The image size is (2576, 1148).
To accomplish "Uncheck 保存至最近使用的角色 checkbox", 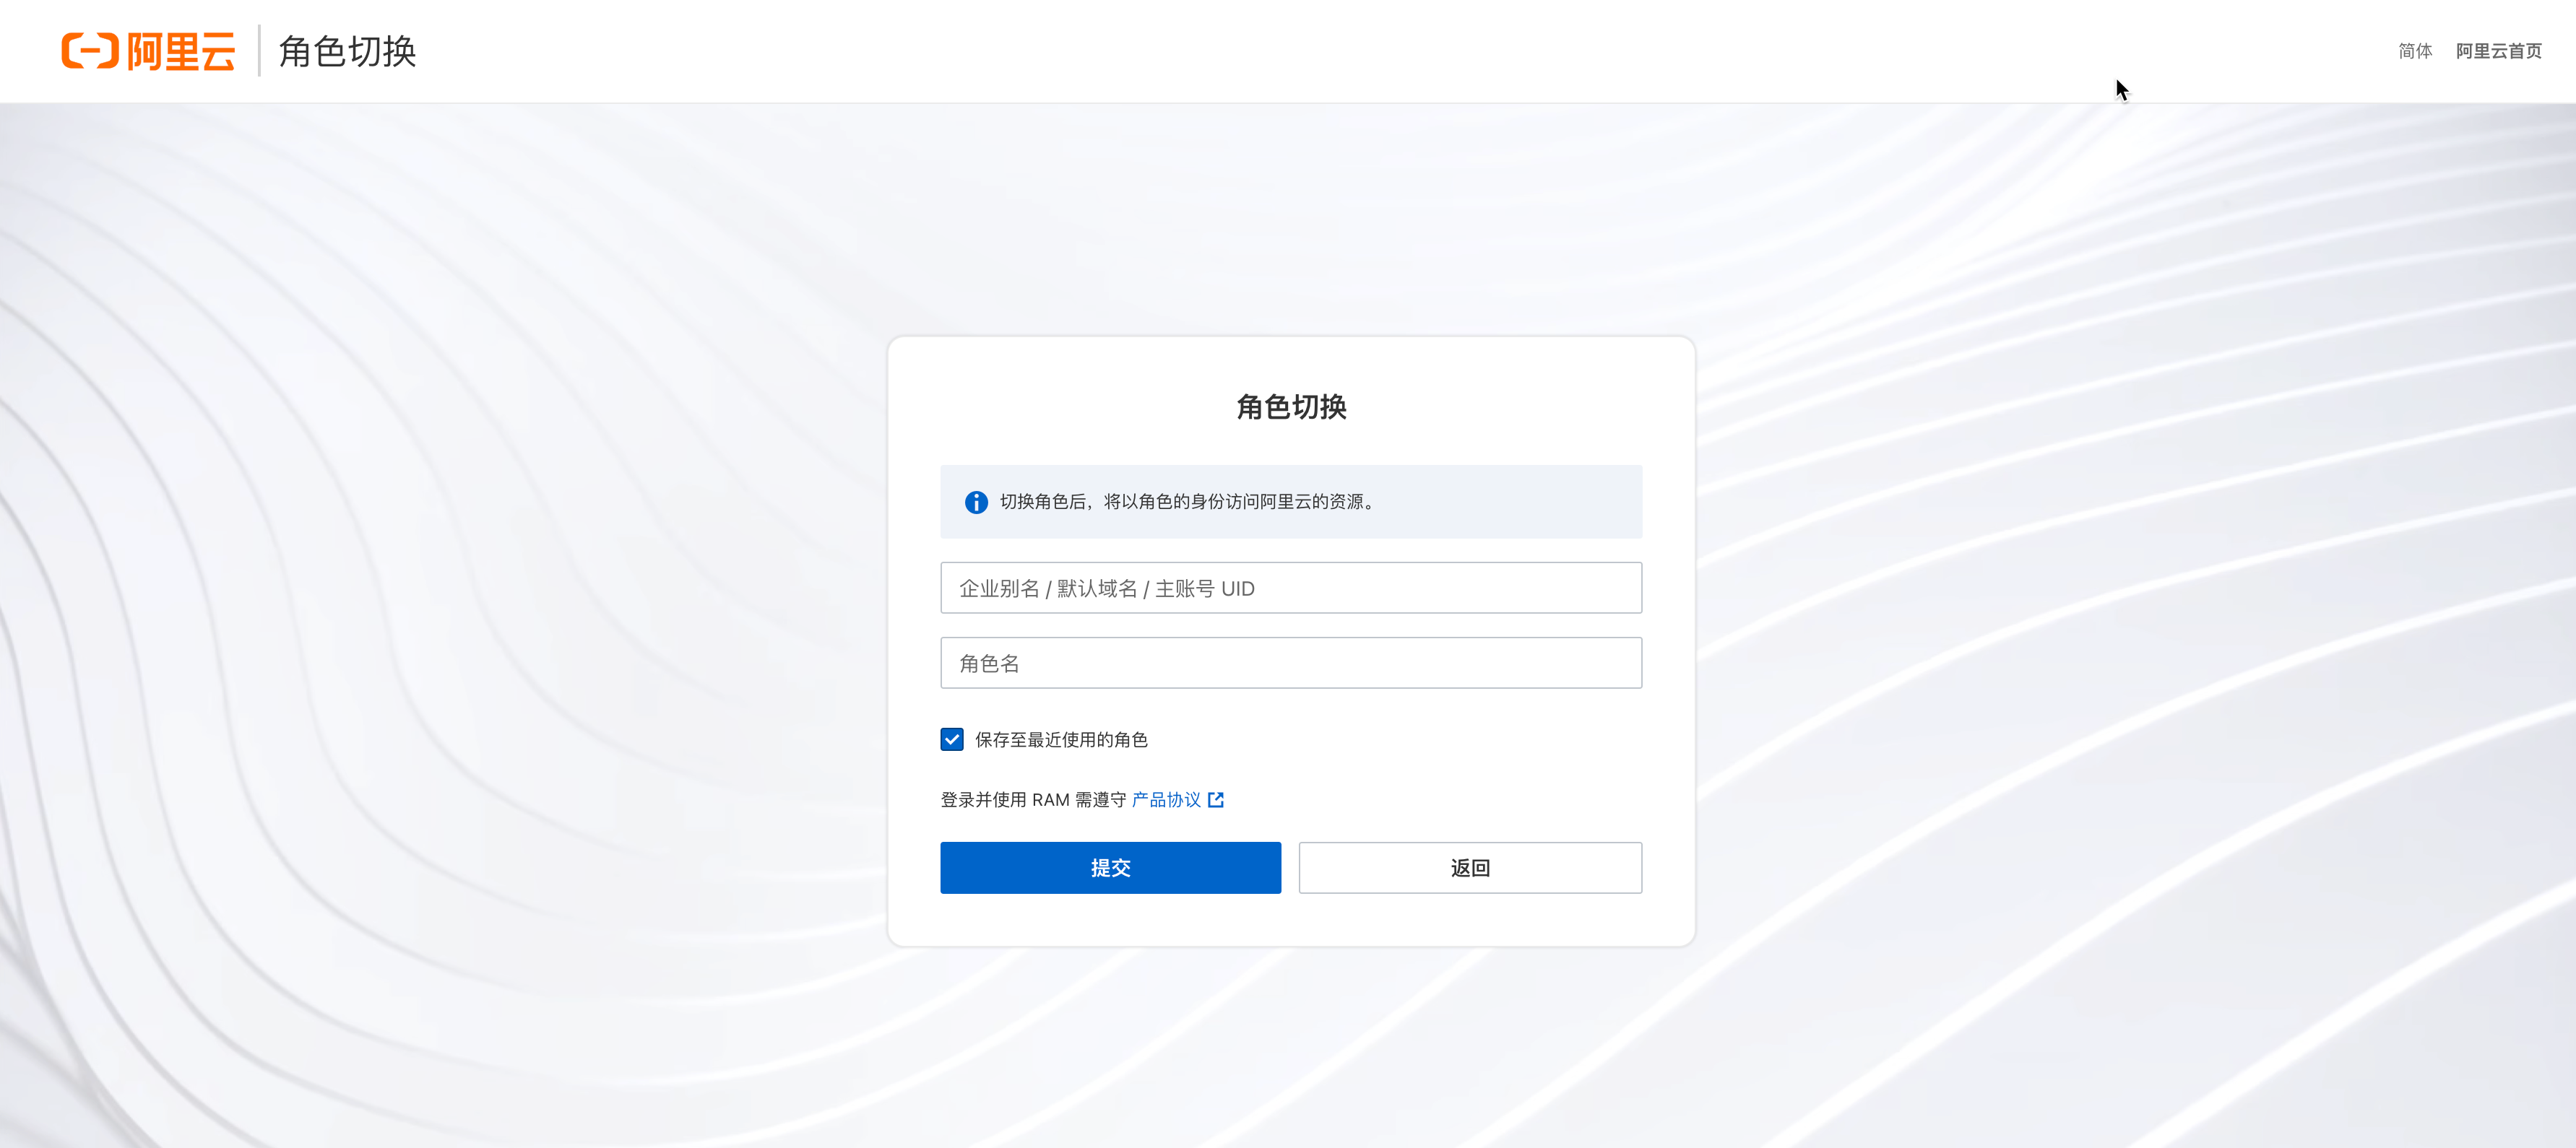I will [x=952, y=739].
